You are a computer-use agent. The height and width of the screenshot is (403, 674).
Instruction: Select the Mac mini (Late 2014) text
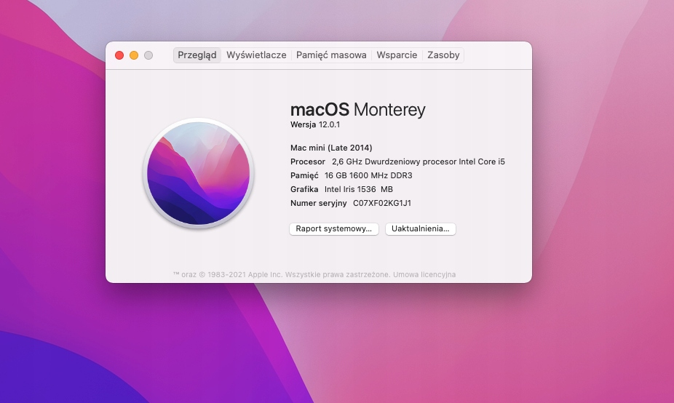tap(331, 148)
